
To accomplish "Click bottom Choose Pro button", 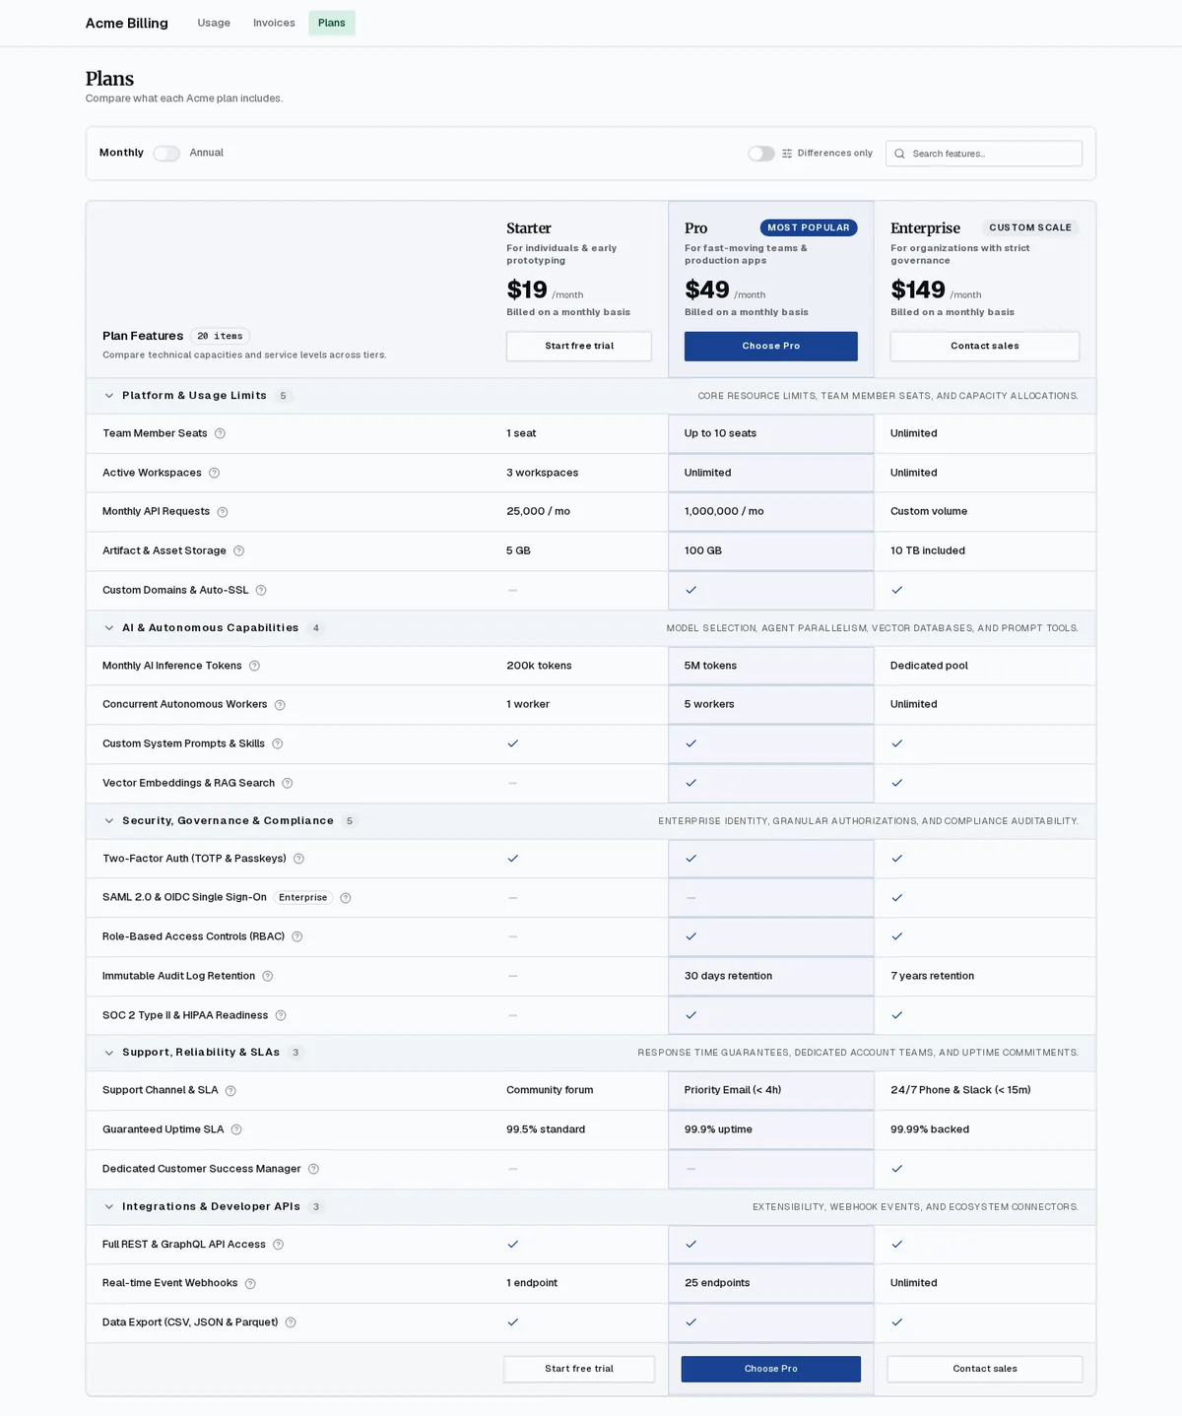I will coord(771,1369).
